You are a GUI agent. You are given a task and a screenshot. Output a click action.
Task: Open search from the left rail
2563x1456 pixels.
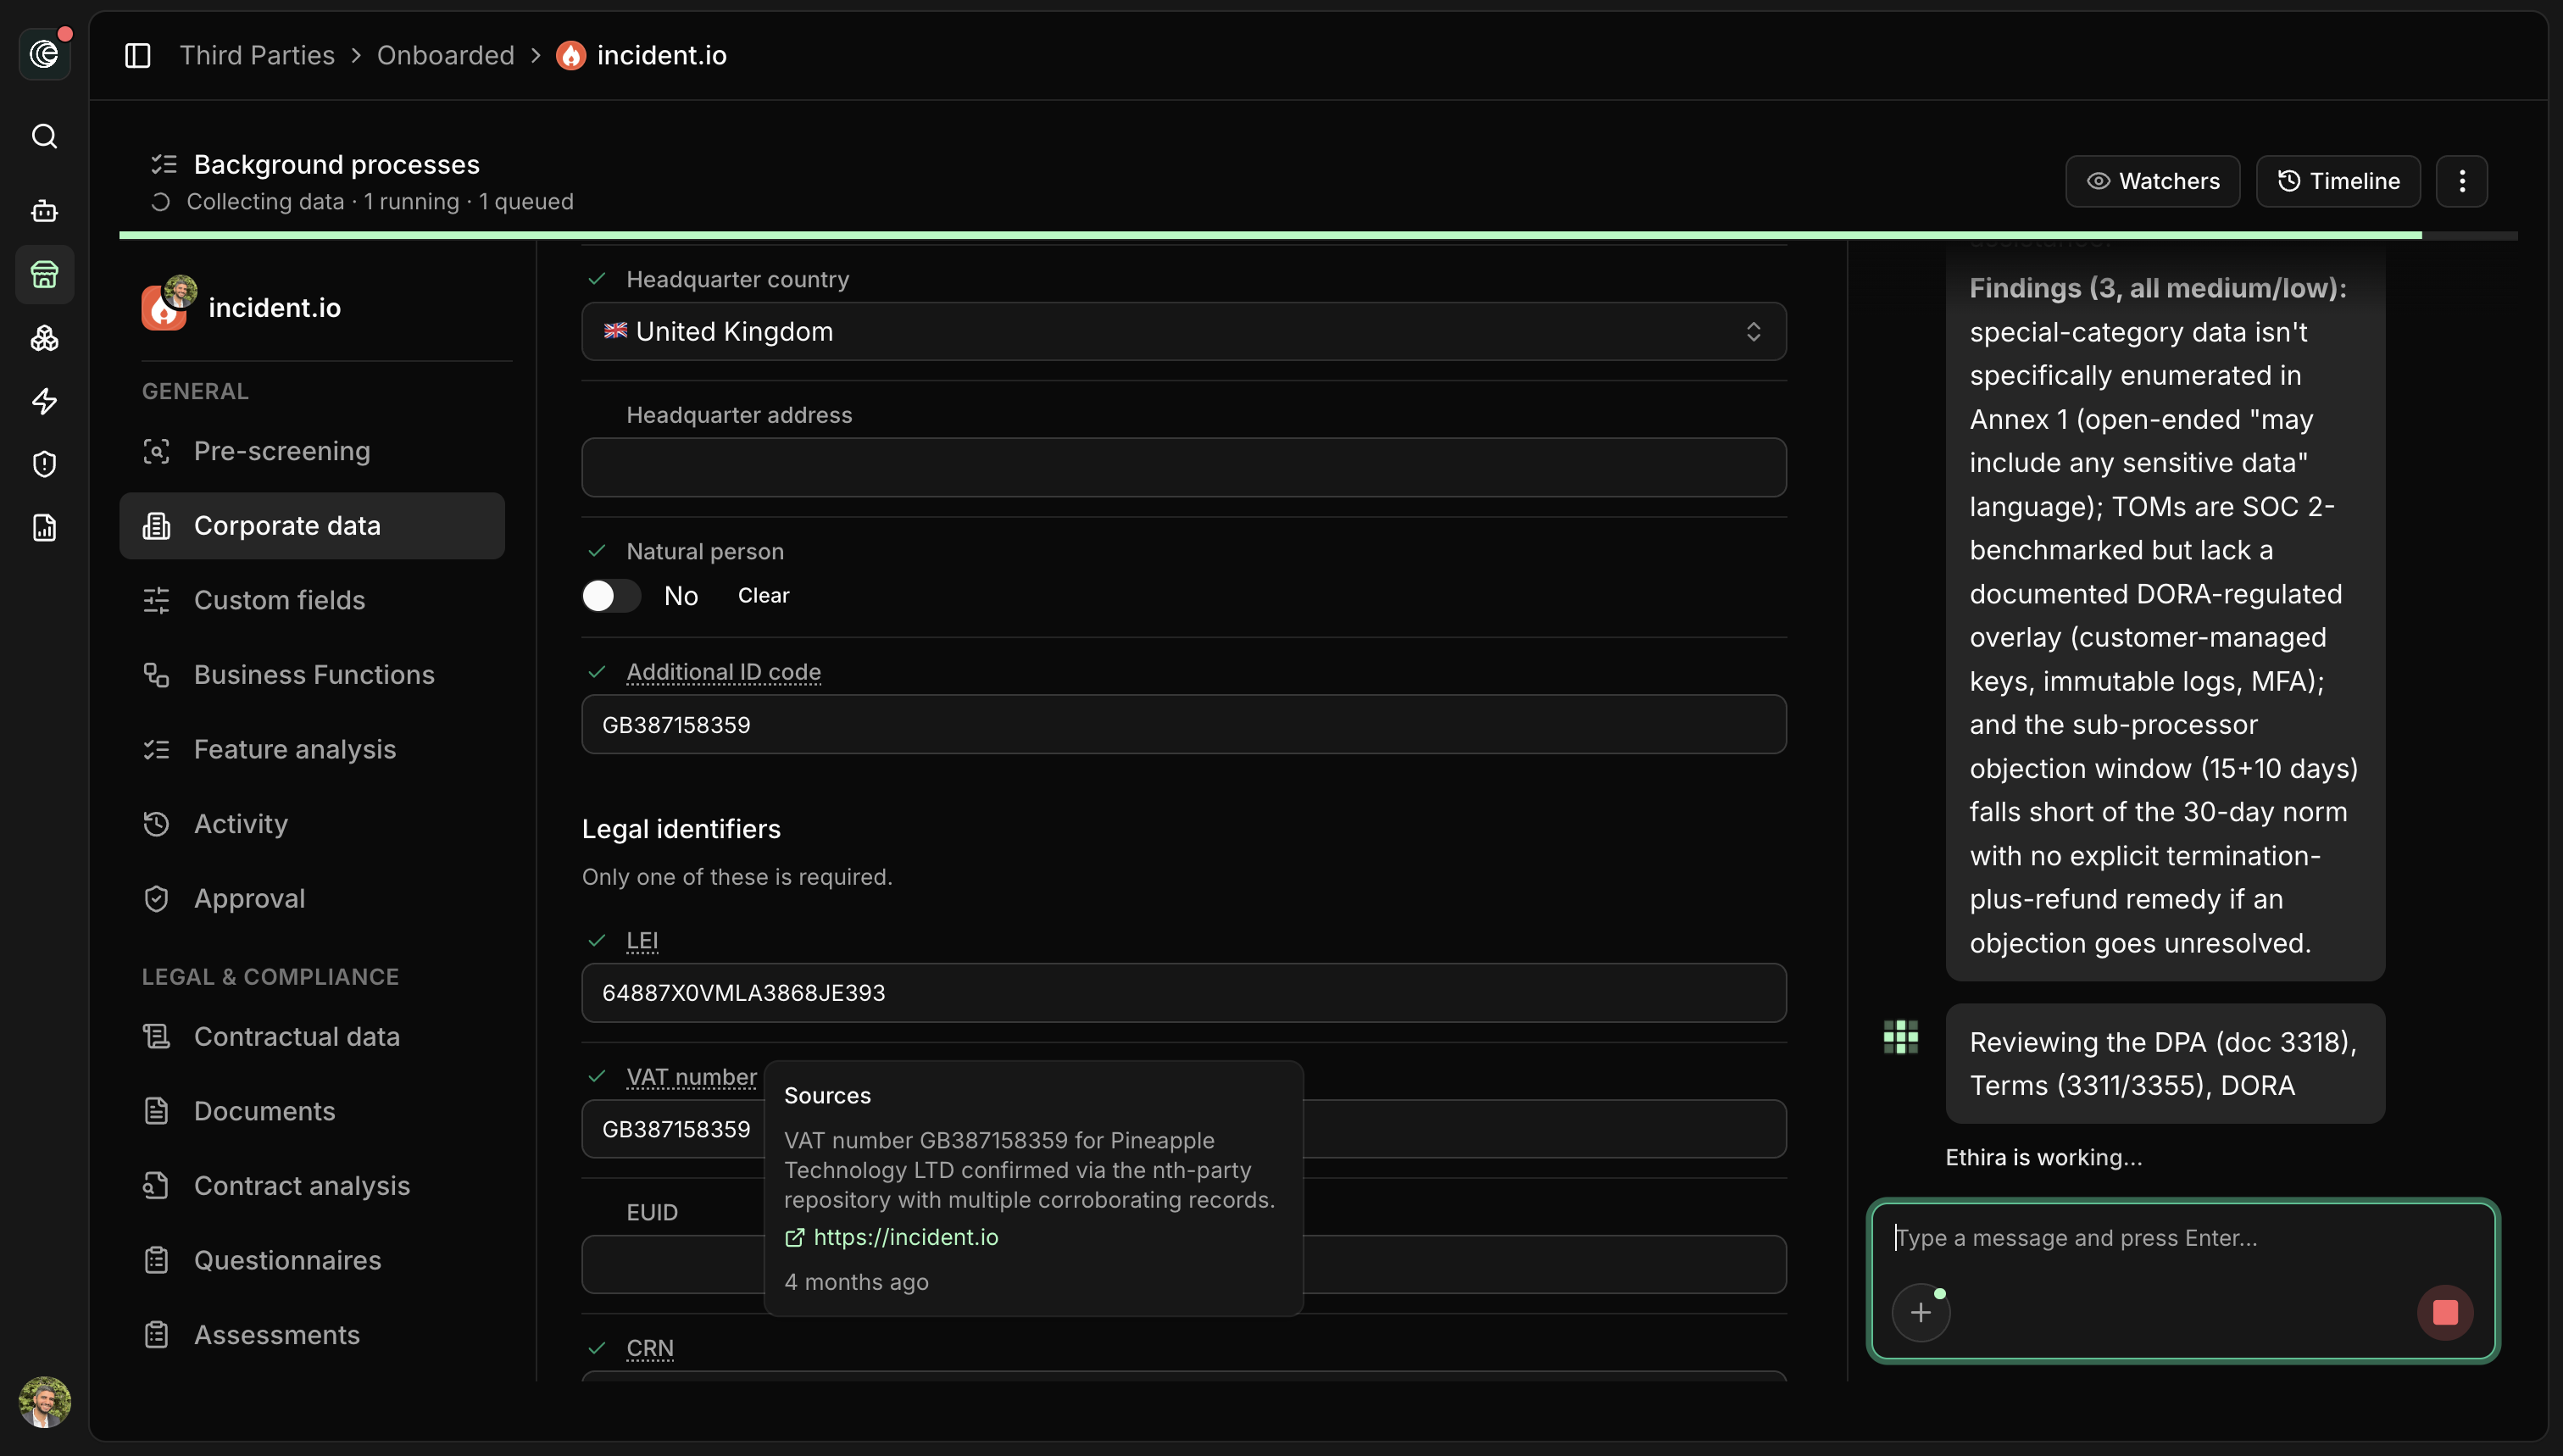44,136
